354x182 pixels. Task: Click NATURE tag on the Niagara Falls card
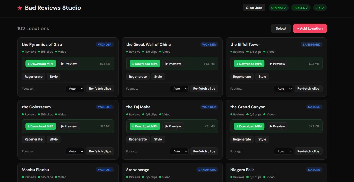[x=314, y=170]
